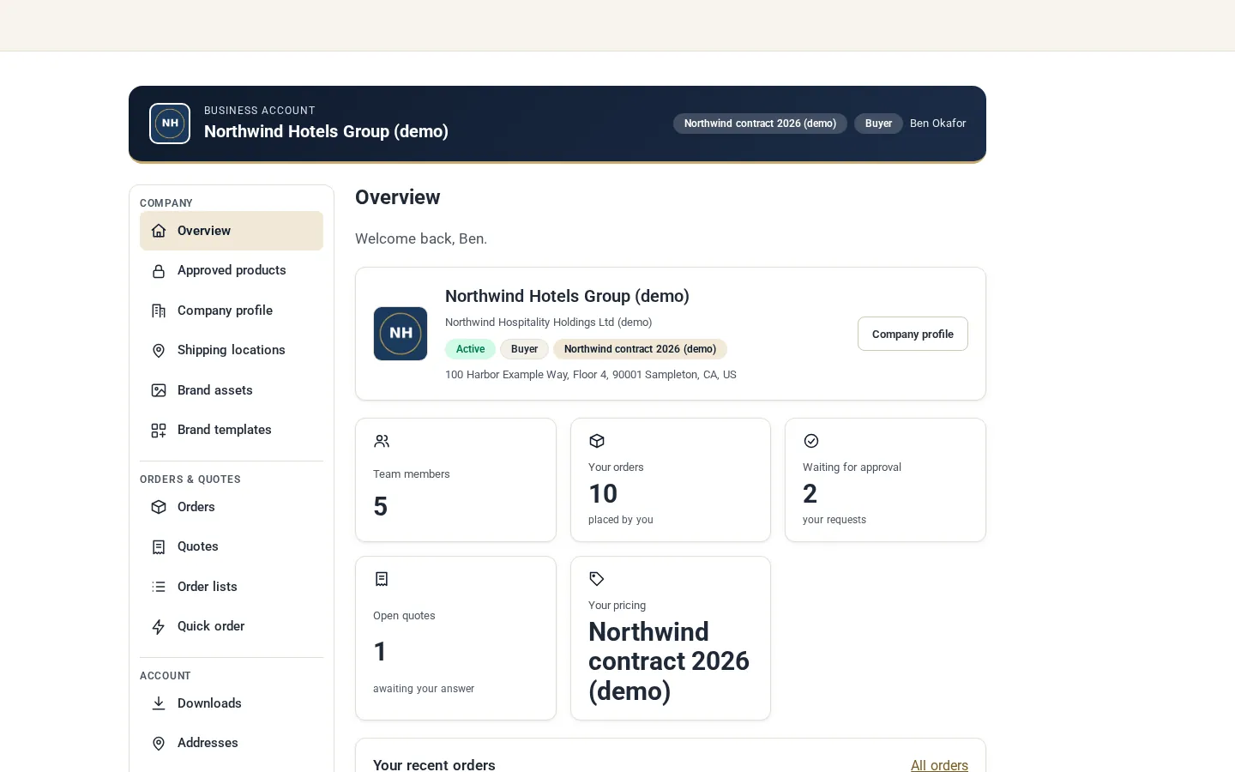This screenshot has height=772, width=1235.
Task: Click the grid-plus icon beside Brand templates
Action: coord(159,431)
